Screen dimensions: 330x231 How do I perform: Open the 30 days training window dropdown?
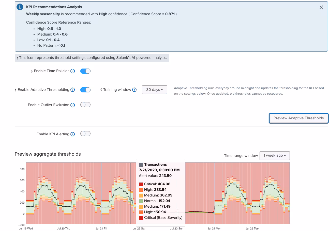pos(154,90)
